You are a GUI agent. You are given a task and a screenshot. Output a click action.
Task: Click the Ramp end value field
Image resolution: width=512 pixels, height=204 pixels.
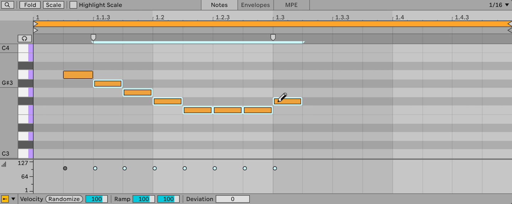(169, 199)
